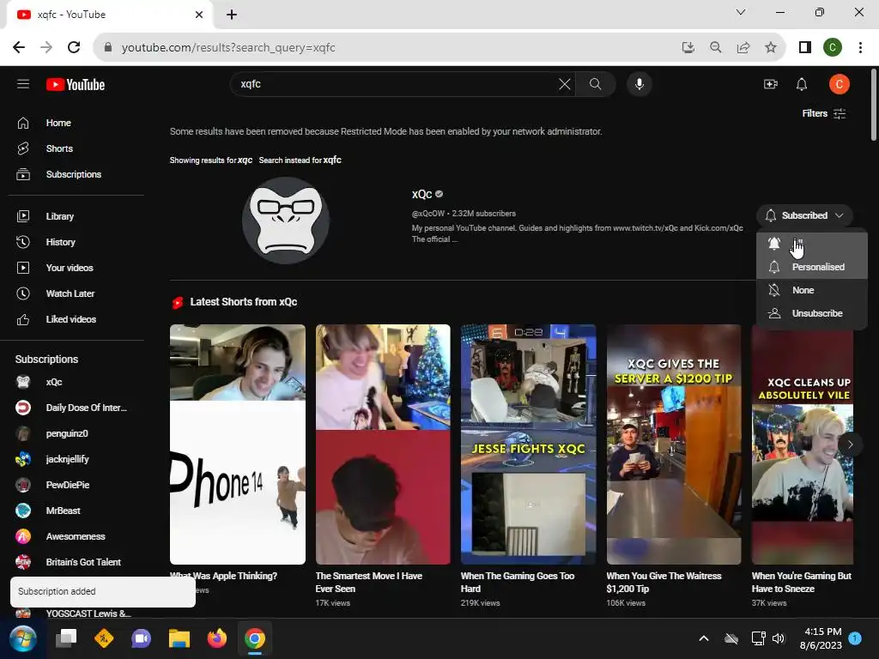Expand the tab search chevron
Screen dimensions: 879x659
click(x=741, y=12)
